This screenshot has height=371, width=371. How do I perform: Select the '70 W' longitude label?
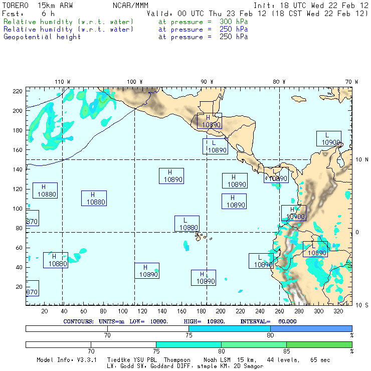coord(351,82)
